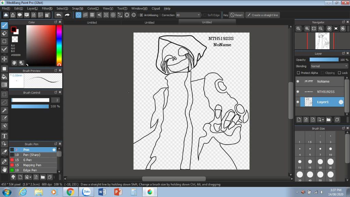Open the File menu
Screen dimensions: 350x197
[x=6, y=9]
